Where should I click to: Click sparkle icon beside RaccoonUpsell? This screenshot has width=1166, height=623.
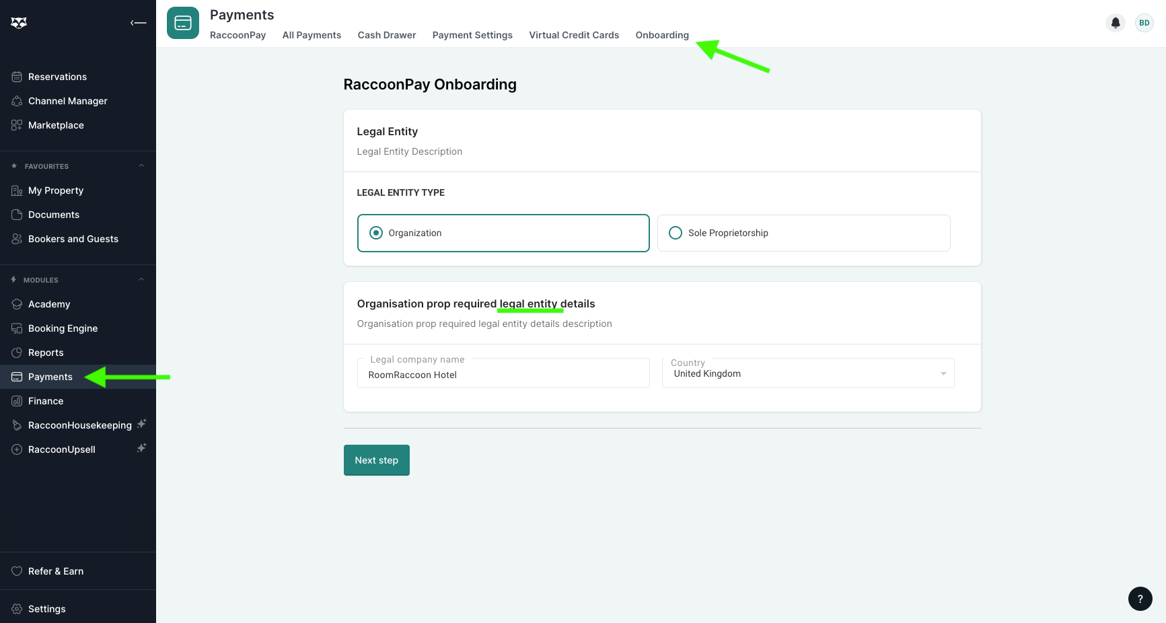coord(141,448)
